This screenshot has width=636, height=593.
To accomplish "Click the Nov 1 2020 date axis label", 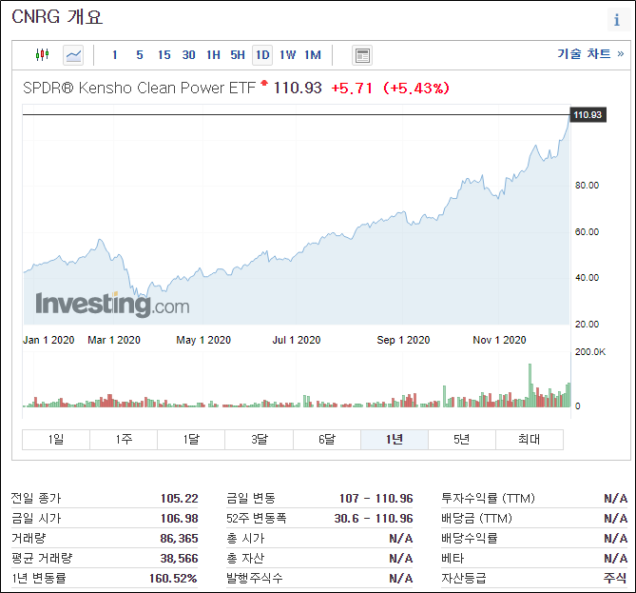I will coord(499,340).
